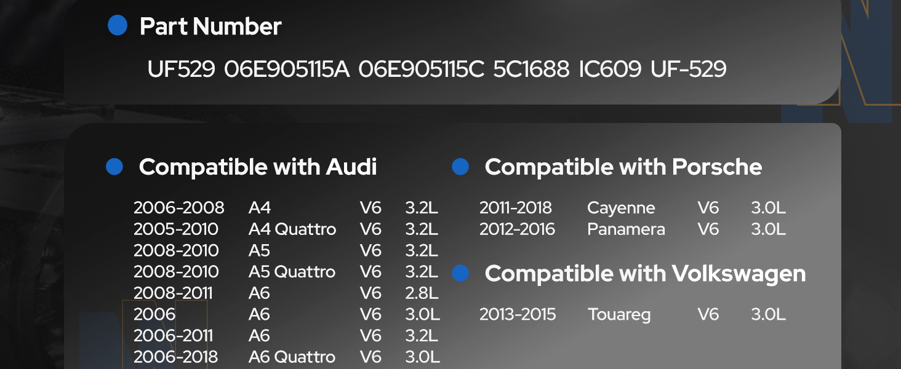The height and width of the screenshot is (369, 901).
Task: Select the UF-529 part number
Action: click(689, 69)
